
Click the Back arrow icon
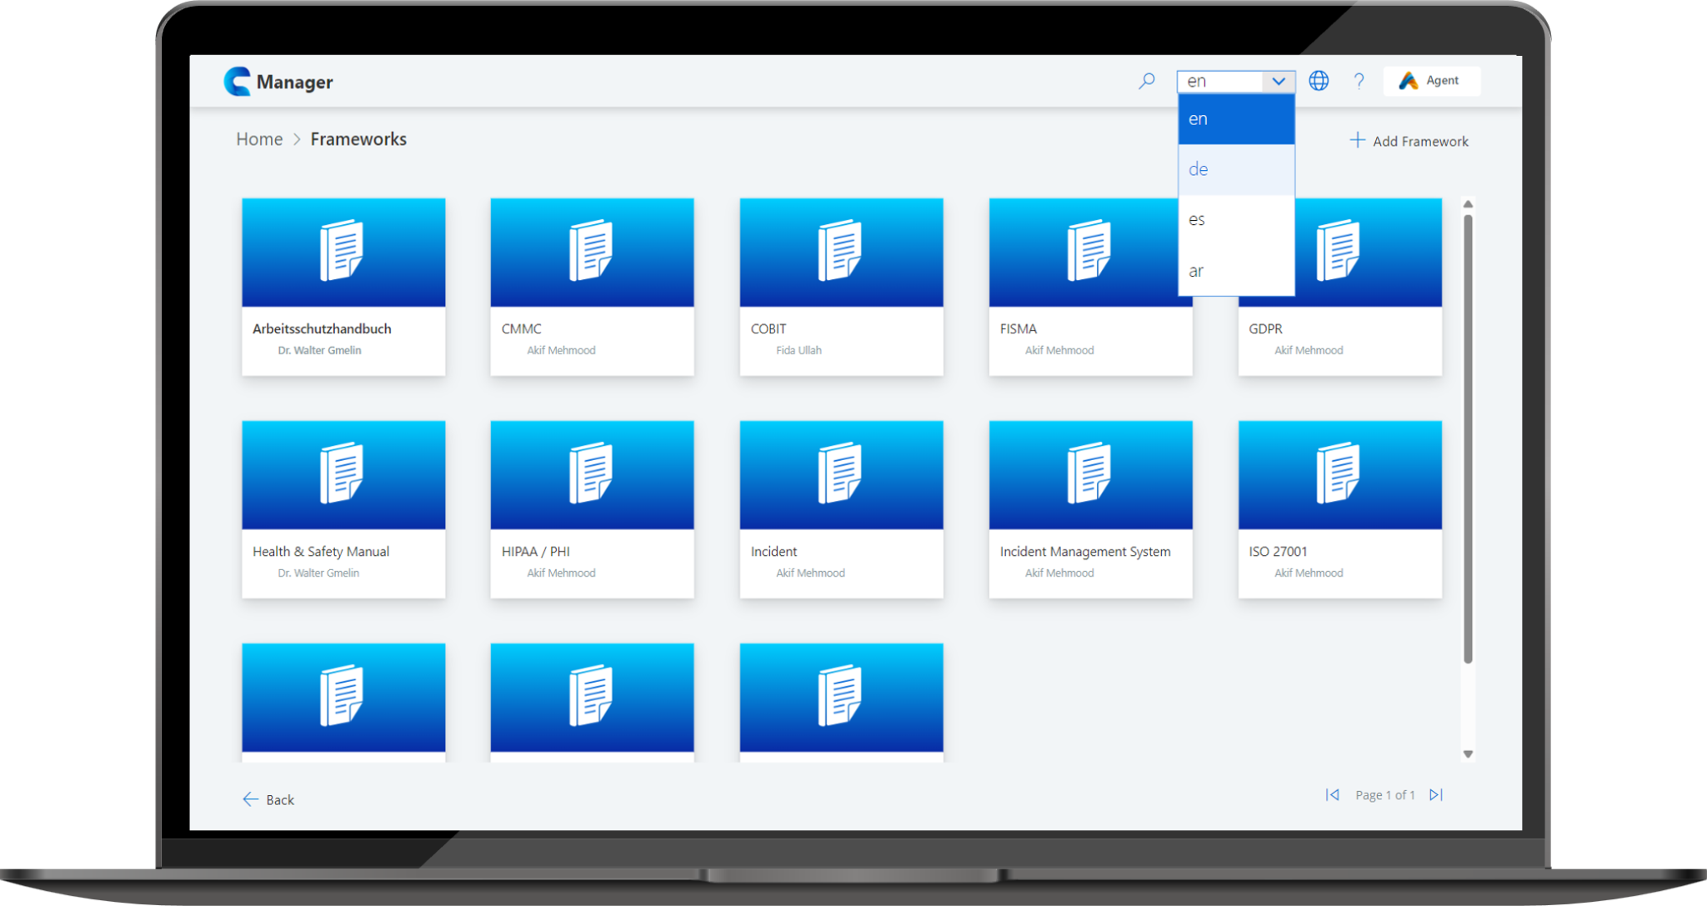[250, 799]
